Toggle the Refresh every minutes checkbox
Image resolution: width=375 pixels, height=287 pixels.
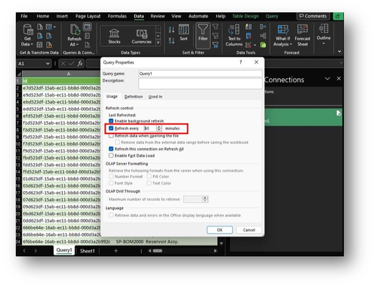pyautogui.click(x=111, y=128)
